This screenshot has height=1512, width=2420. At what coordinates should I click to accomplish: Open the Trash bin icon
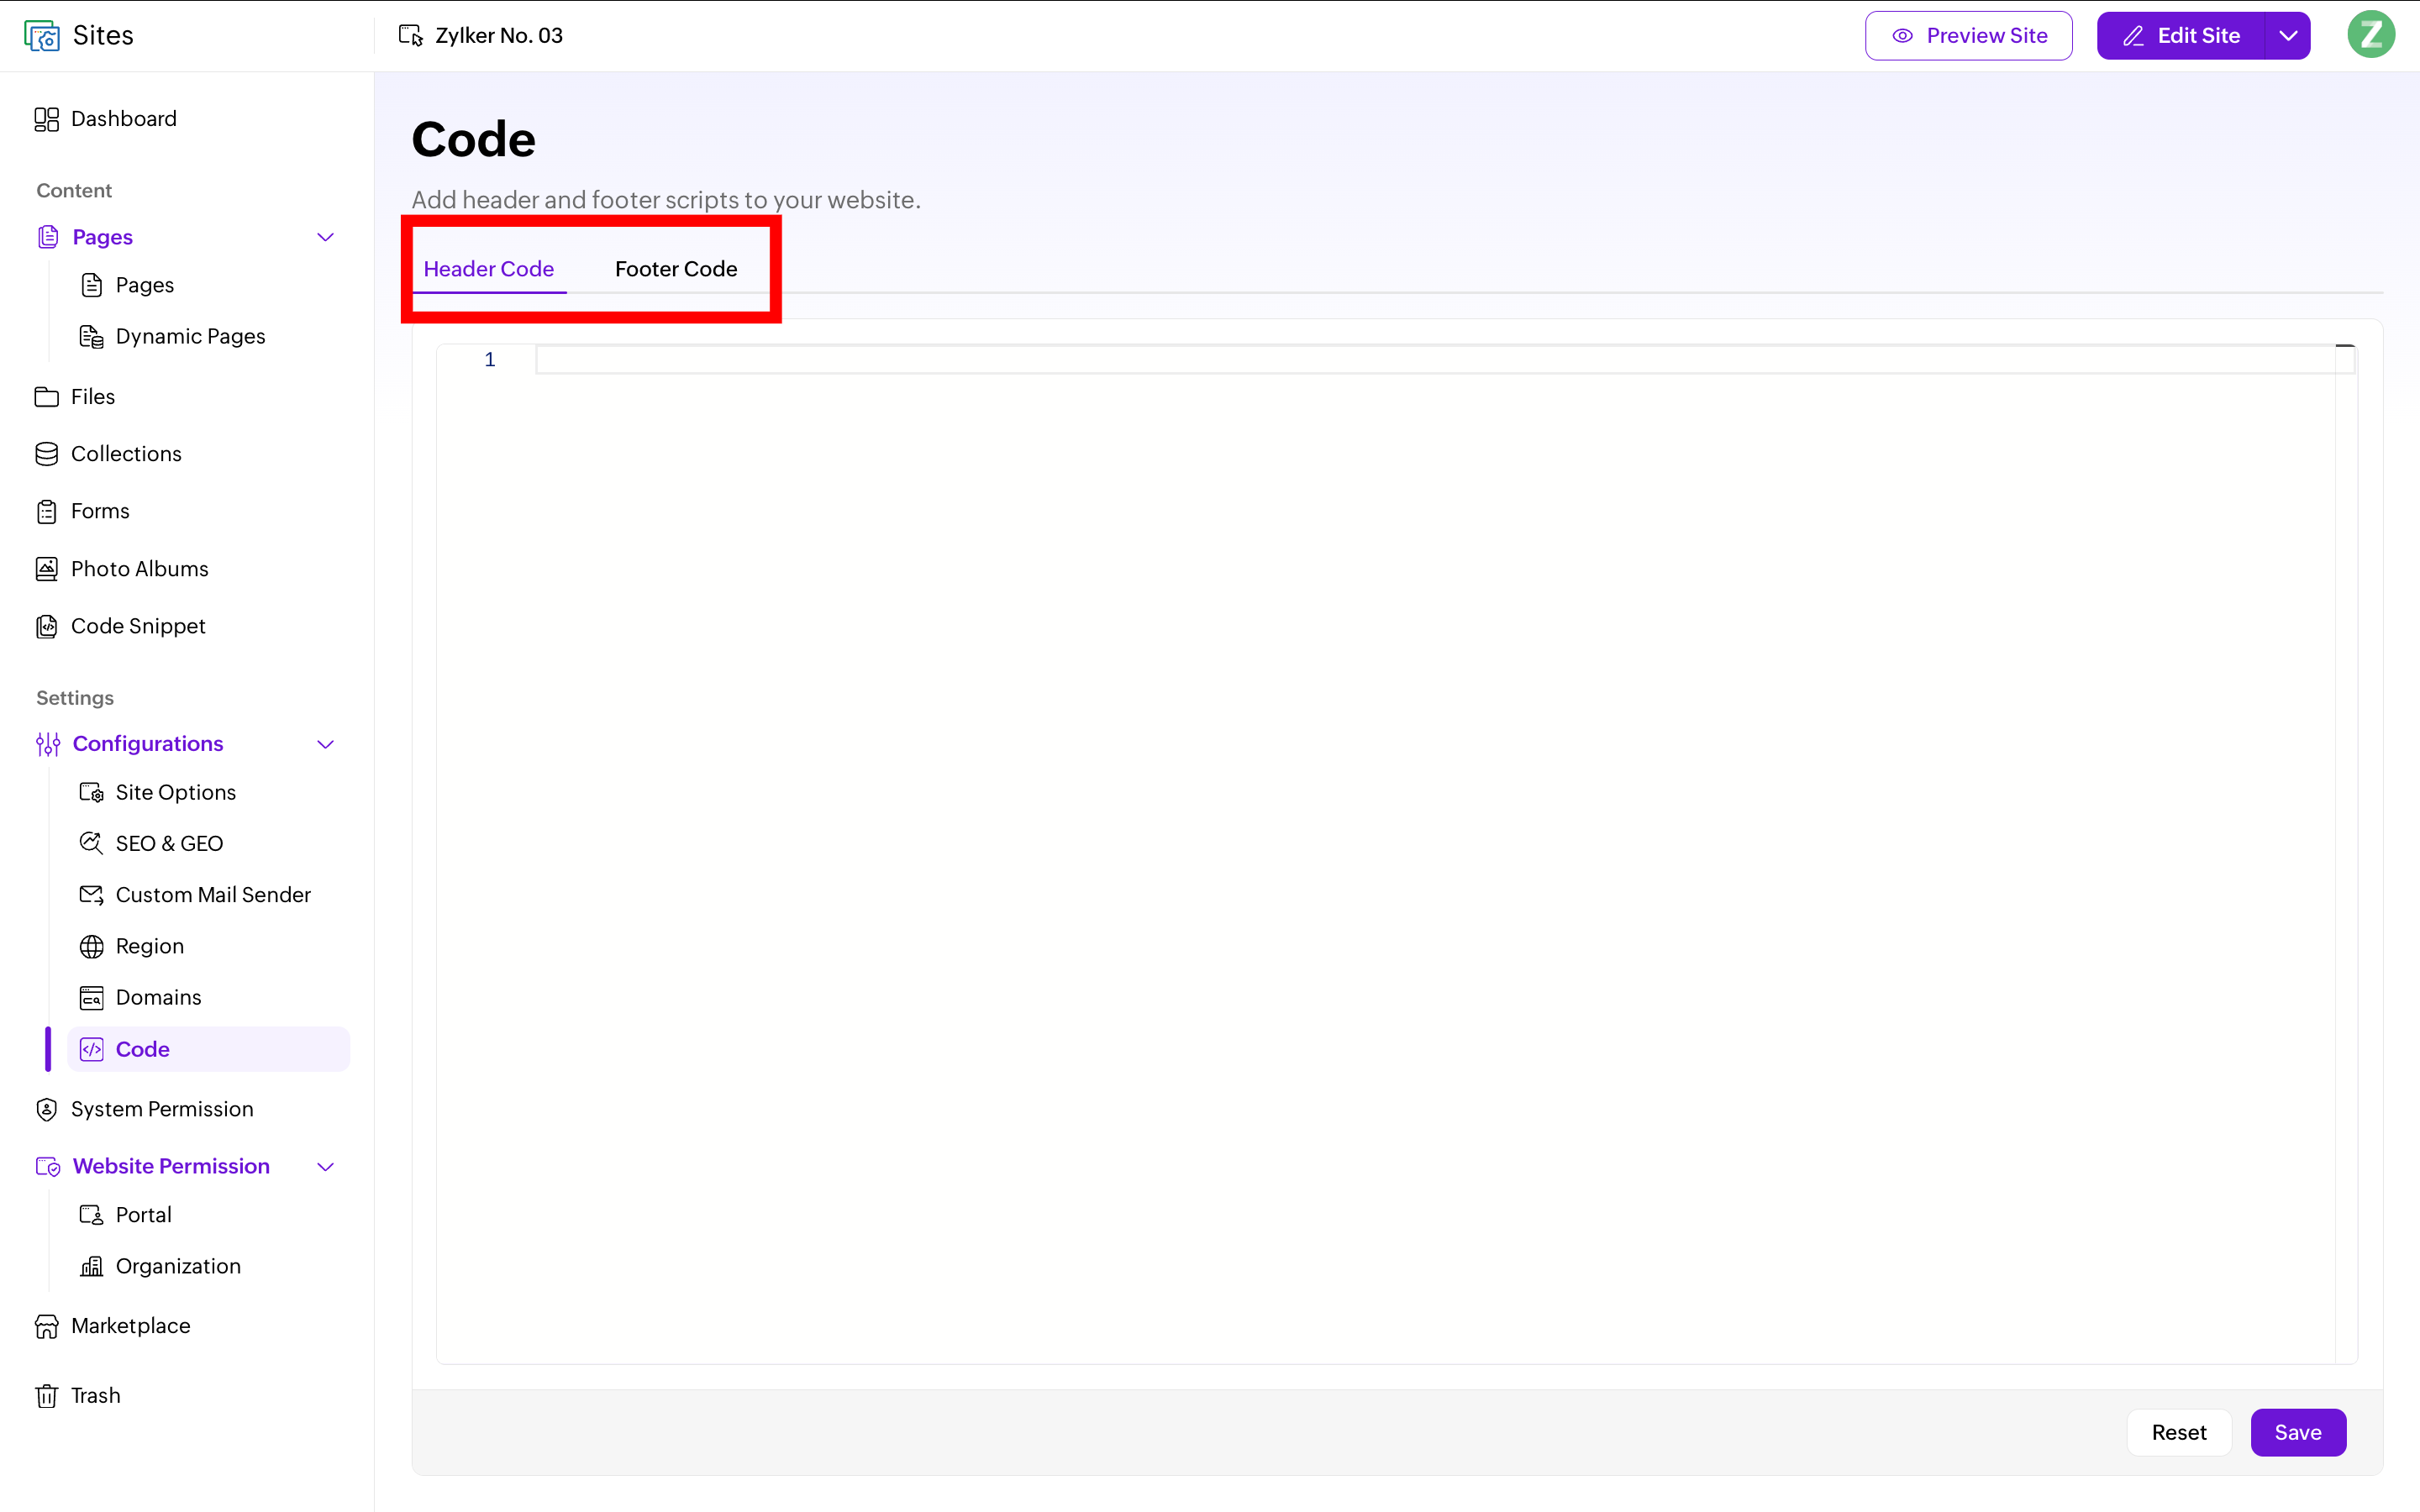(x=47, y=1396)
